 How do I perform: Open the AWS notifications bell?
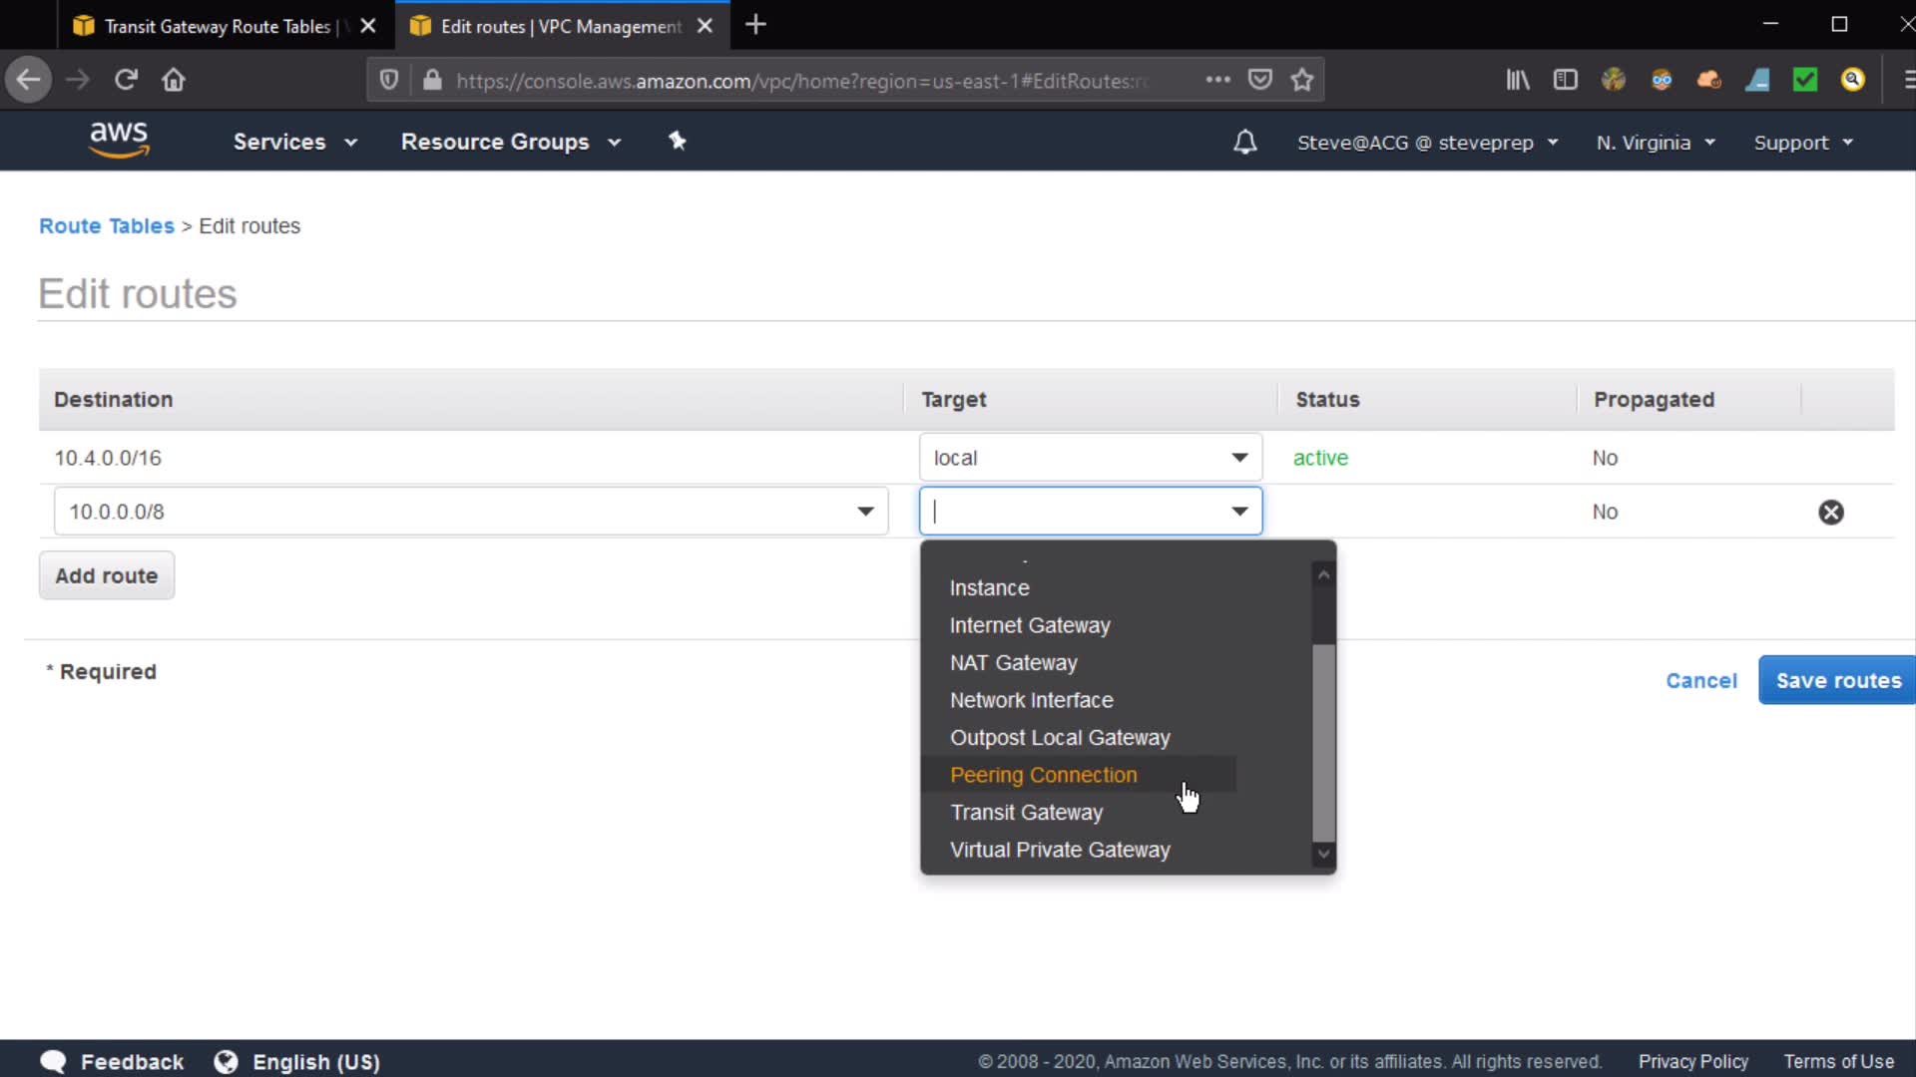[x=1244, y=142]
